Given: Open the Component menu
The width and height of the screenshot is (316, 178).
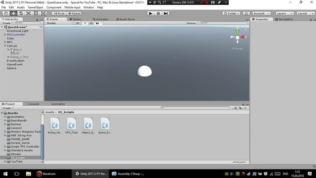Looking at the screenshot, I should (x=54, y=7).
